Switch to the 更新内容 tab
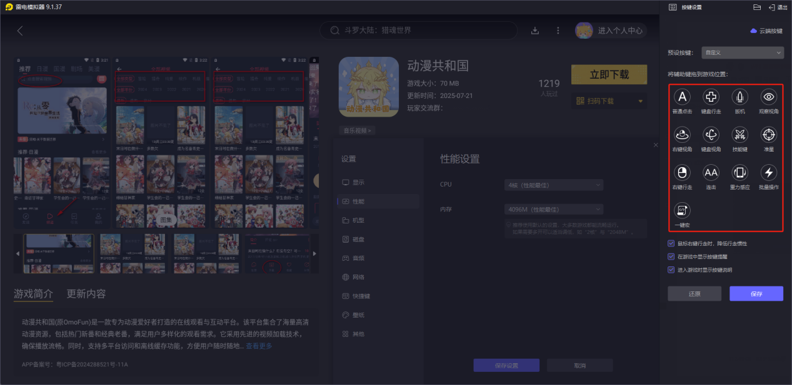The height and width of the screenshot is (385, 792). 86,294
